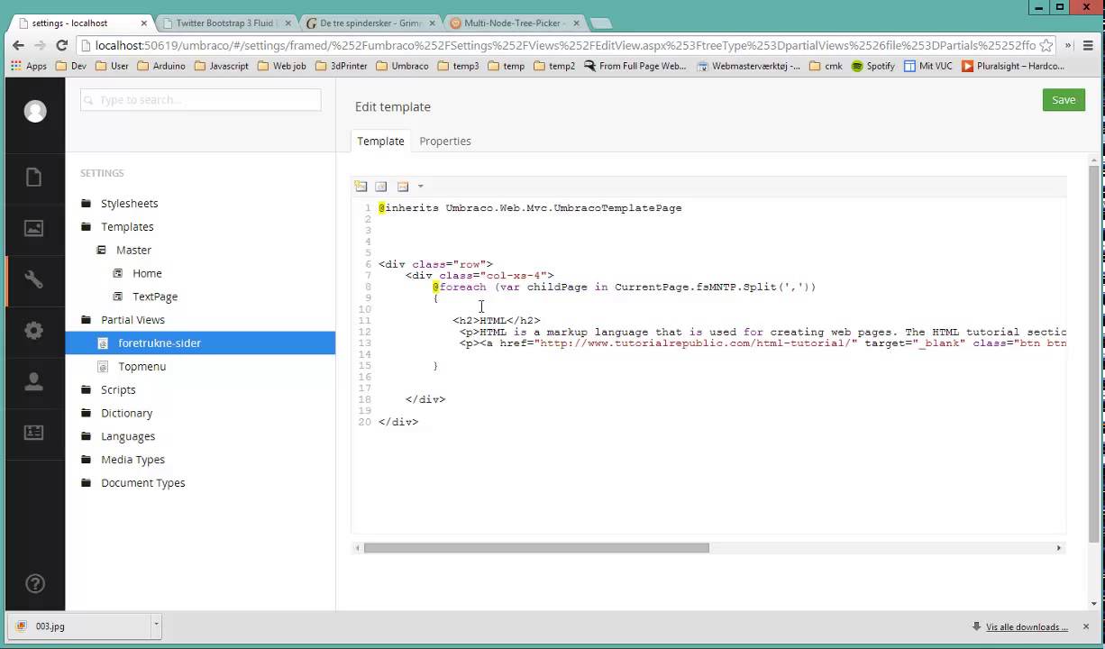Screen dimensions: 1105x649
Task: Open the Apps shortcut in bookmarks bar
Action: click(29, 66)
